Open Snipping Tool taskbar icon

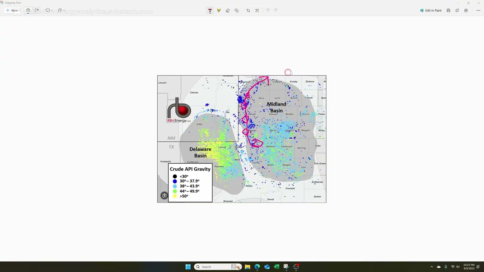coord(286,267)
